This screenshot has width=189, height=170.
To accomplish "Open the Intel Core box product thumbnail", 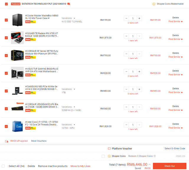I will point(17,126).
